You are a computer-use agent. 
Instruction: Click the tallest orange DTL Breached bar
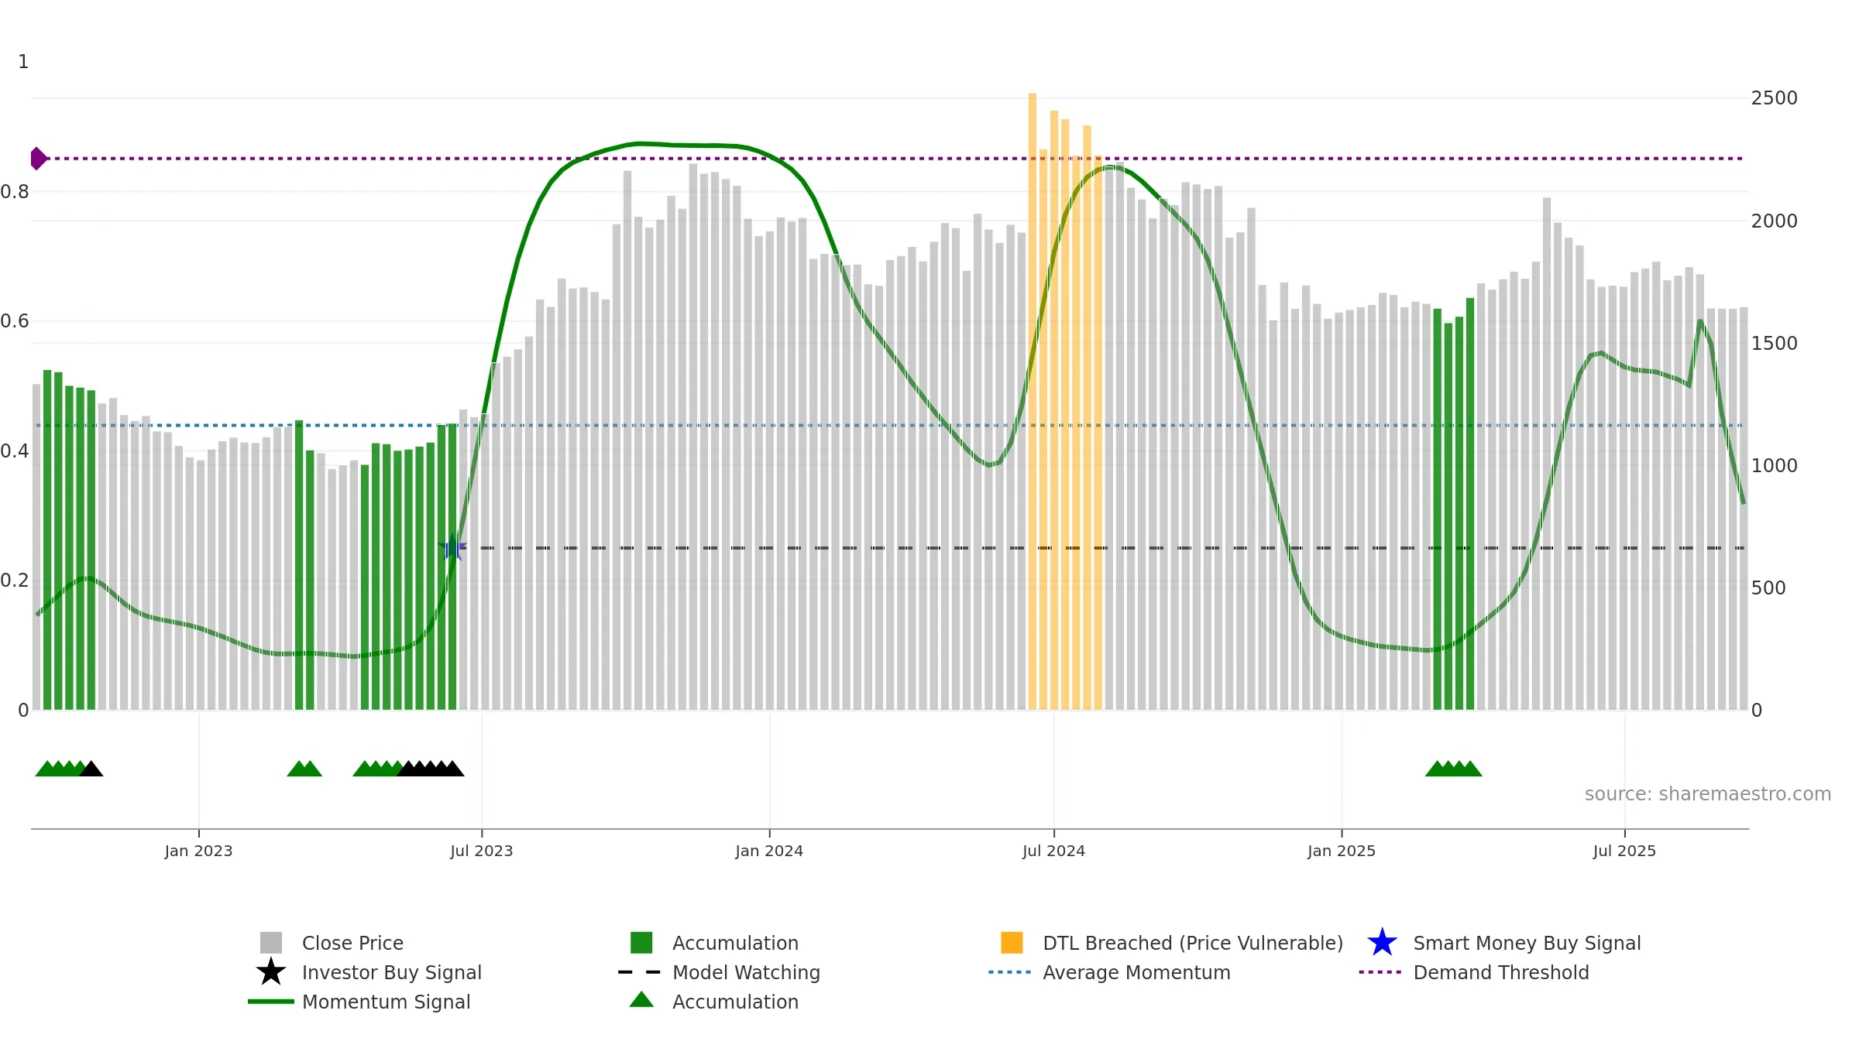click(1033, 401)
